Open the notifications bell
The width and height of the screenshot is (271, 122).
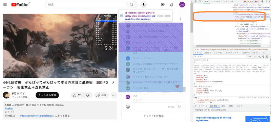172,4
